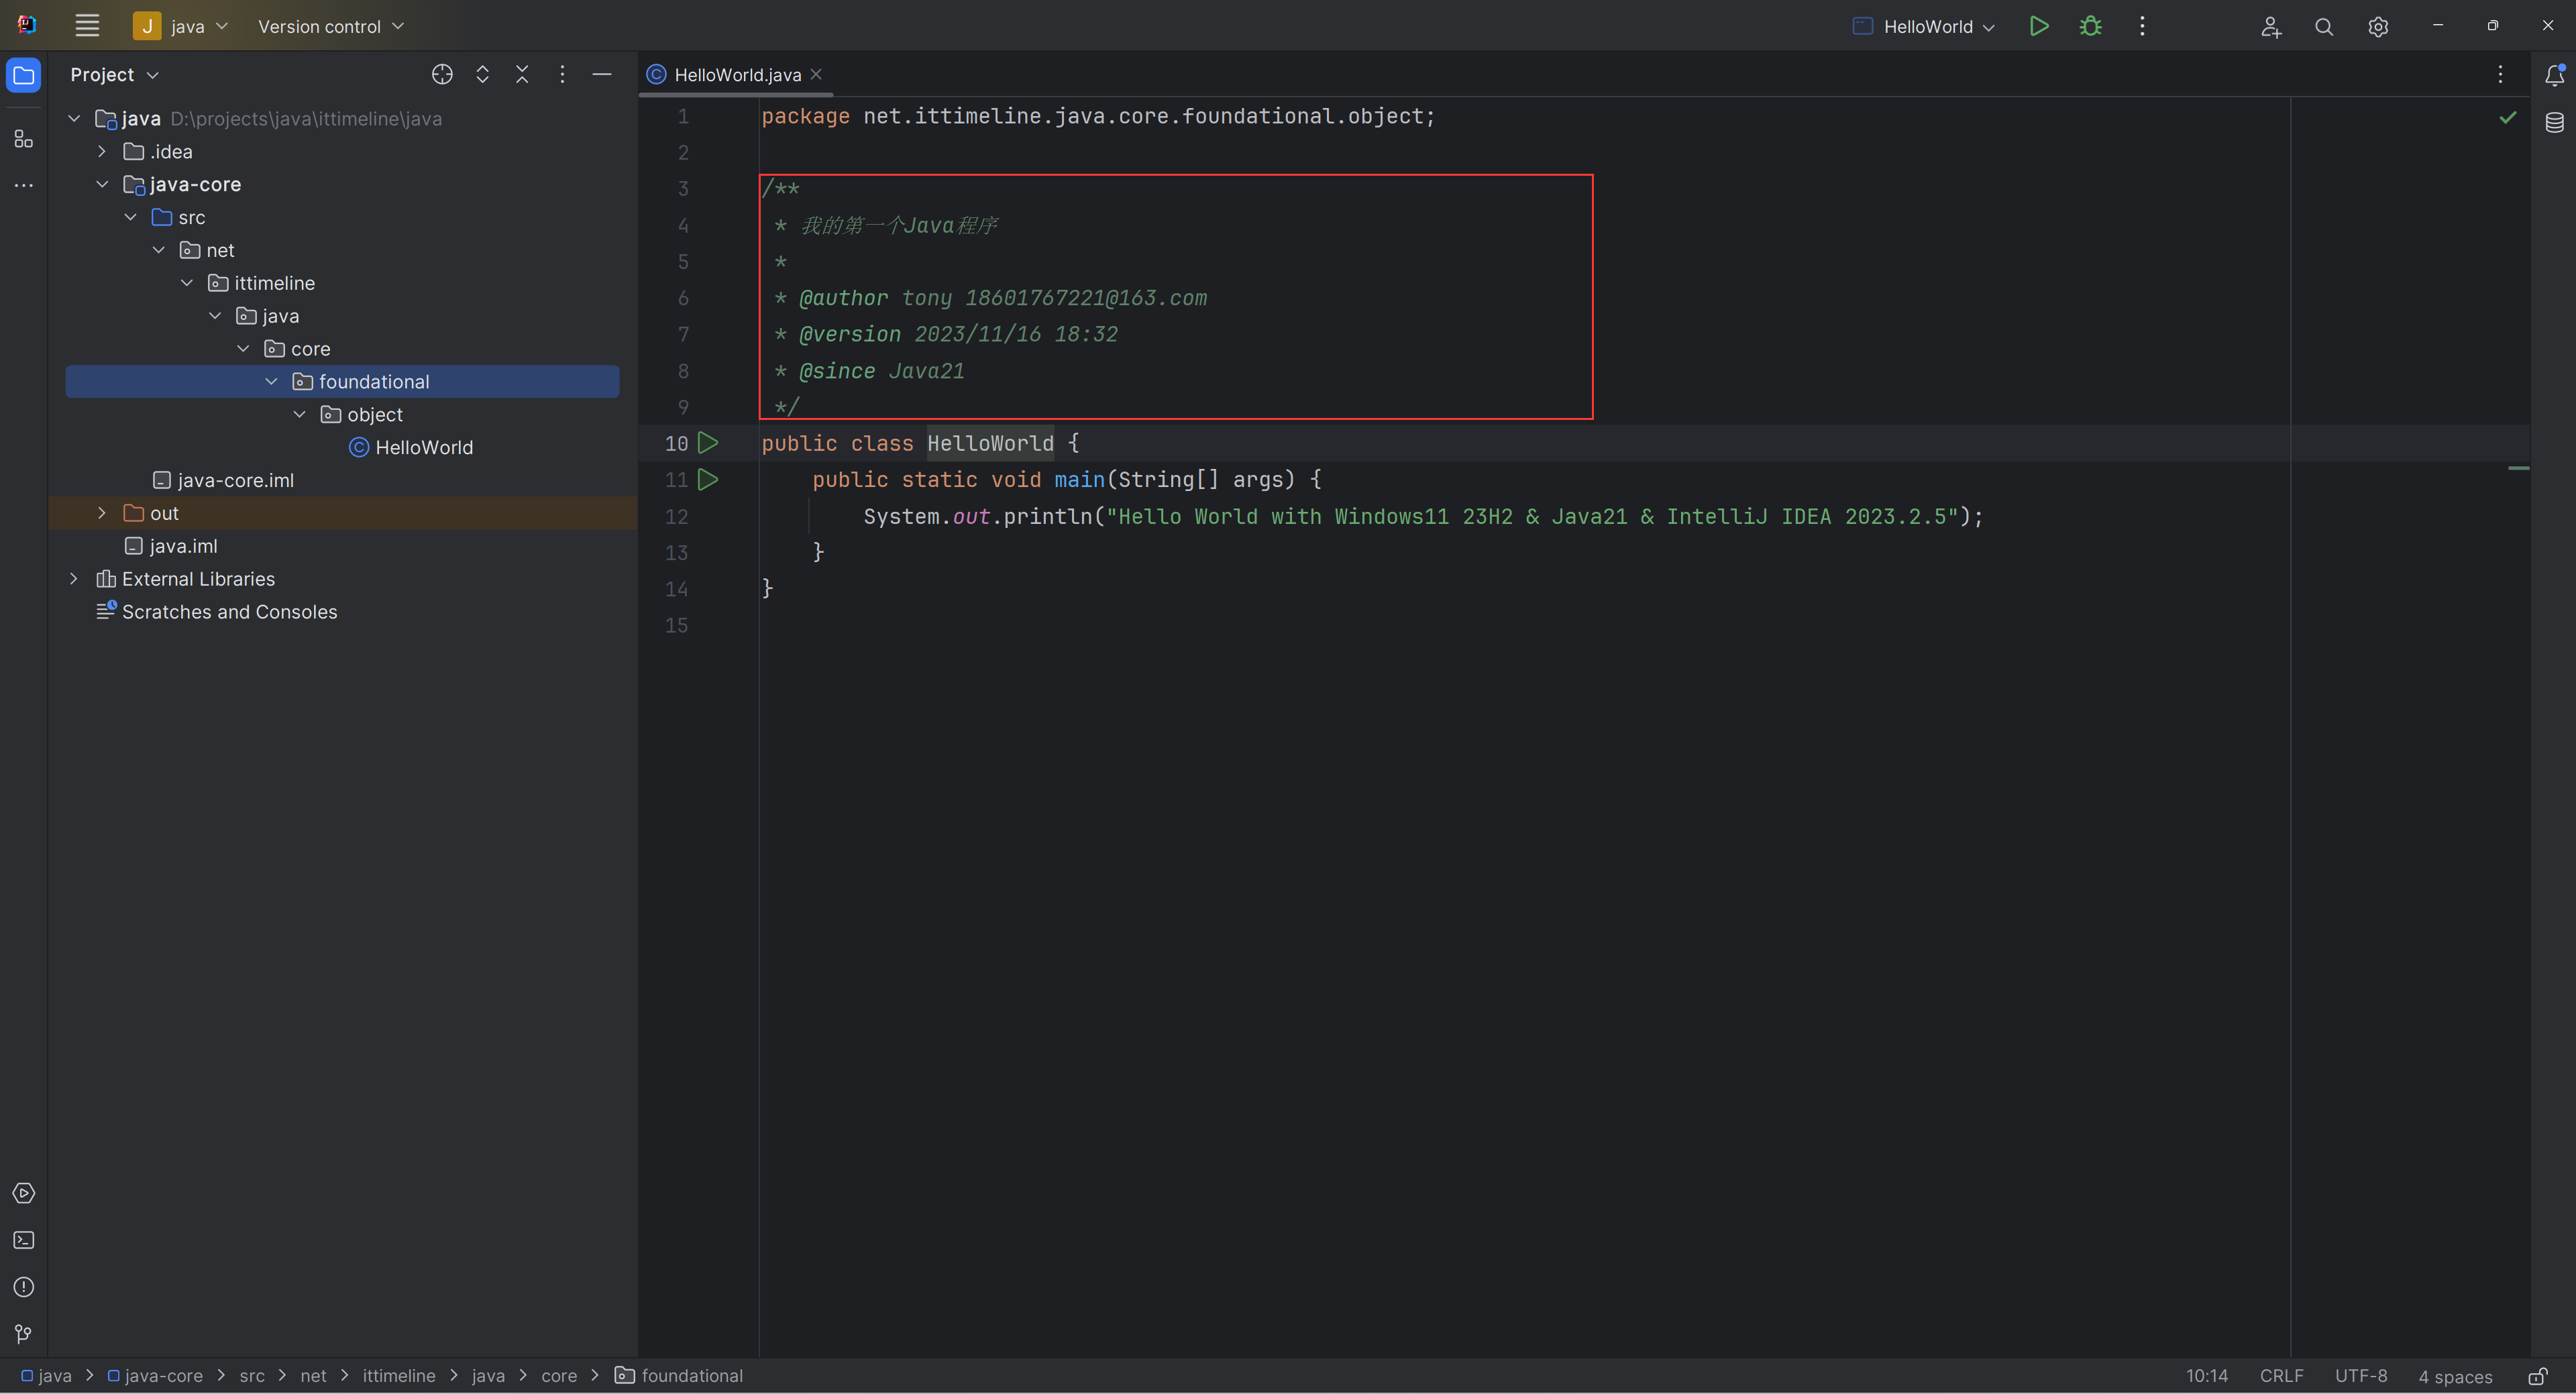The width and height of the screenshot is (2576, 1394).
Task: Collapse the object package
Action: (x=299, y=415)
